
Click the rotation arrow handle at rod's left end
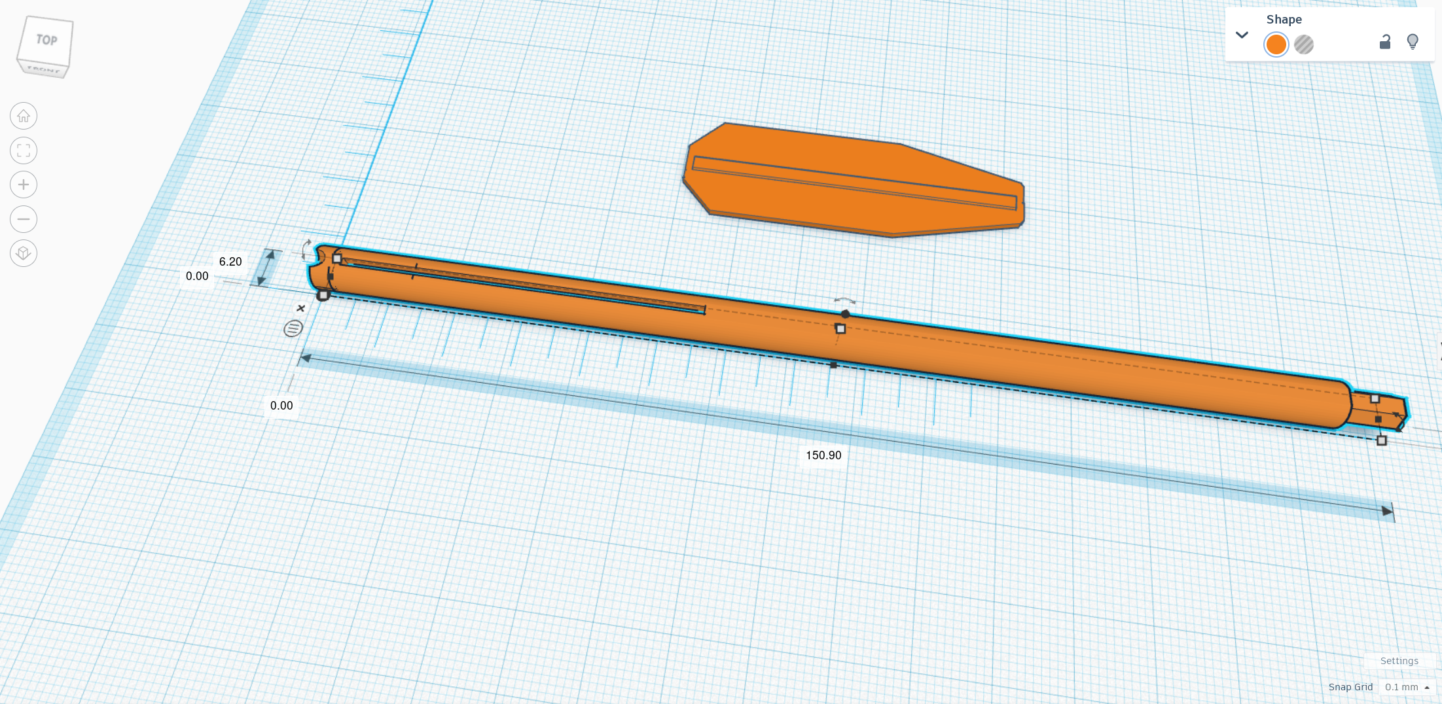306,249
